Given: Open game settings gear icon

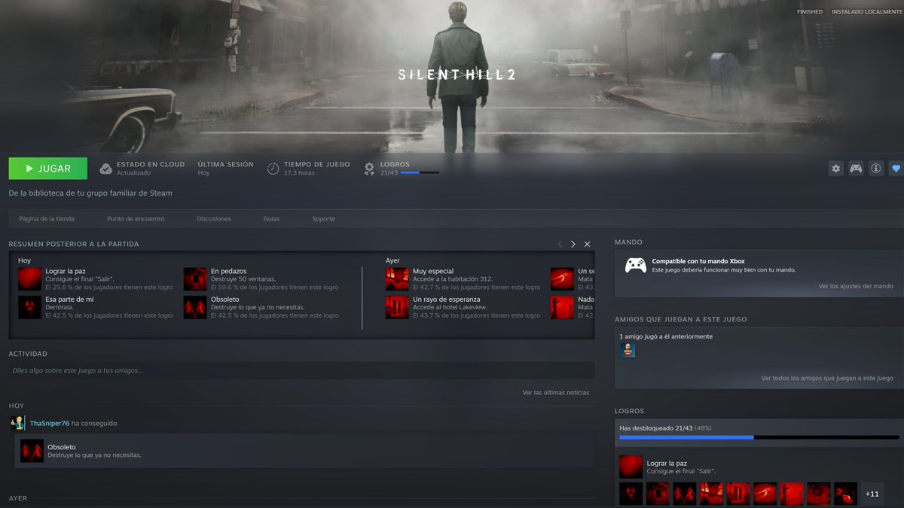Looking at the screenshot, I should 835,169.
